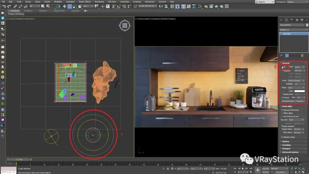Toggle the Texture checkbox
309x174 pixels.
point(282,98)
